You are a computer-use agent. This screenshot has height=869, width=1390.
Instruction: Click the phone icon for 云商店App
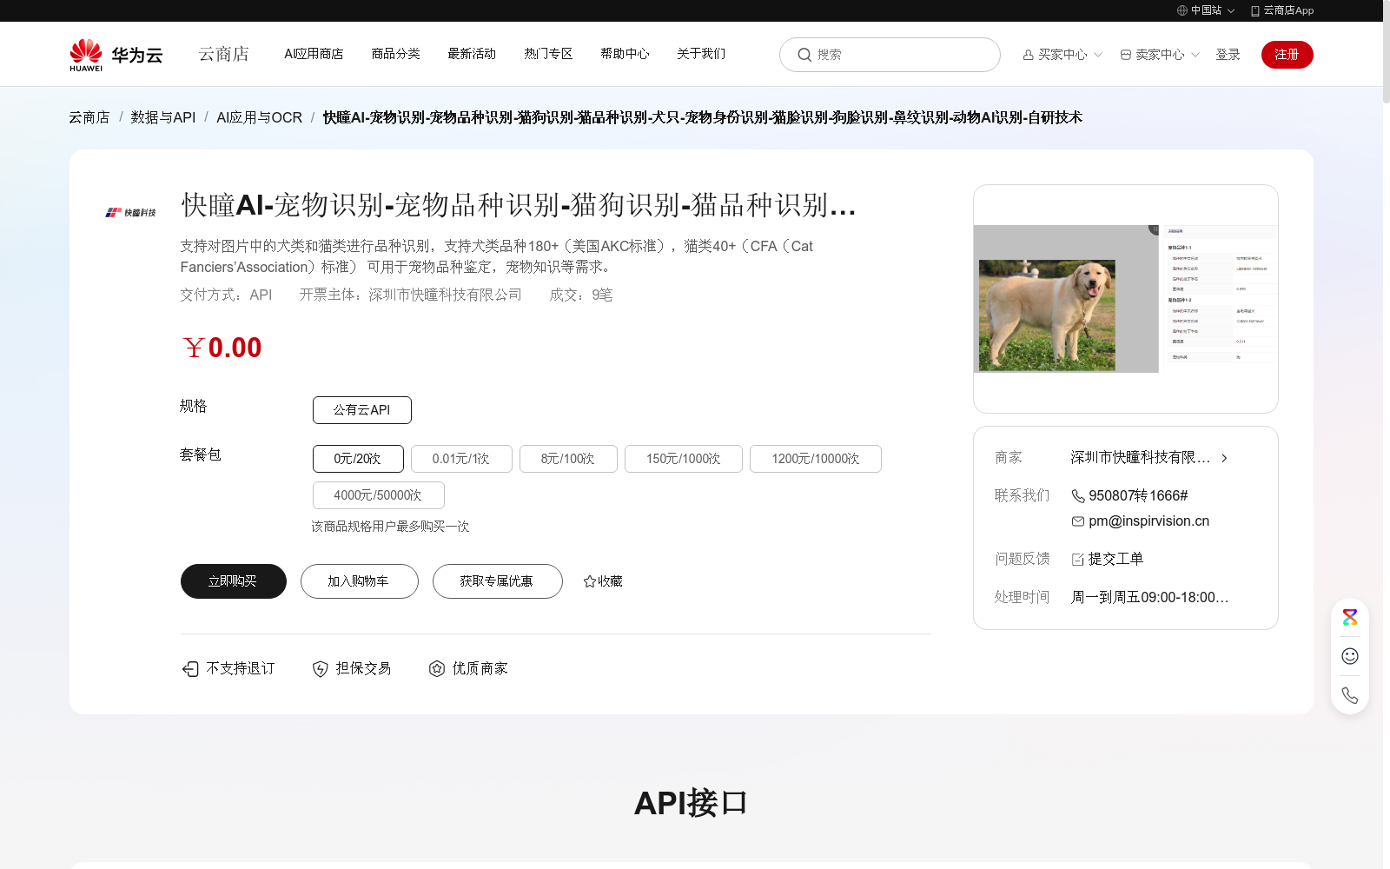(1254, 10)
